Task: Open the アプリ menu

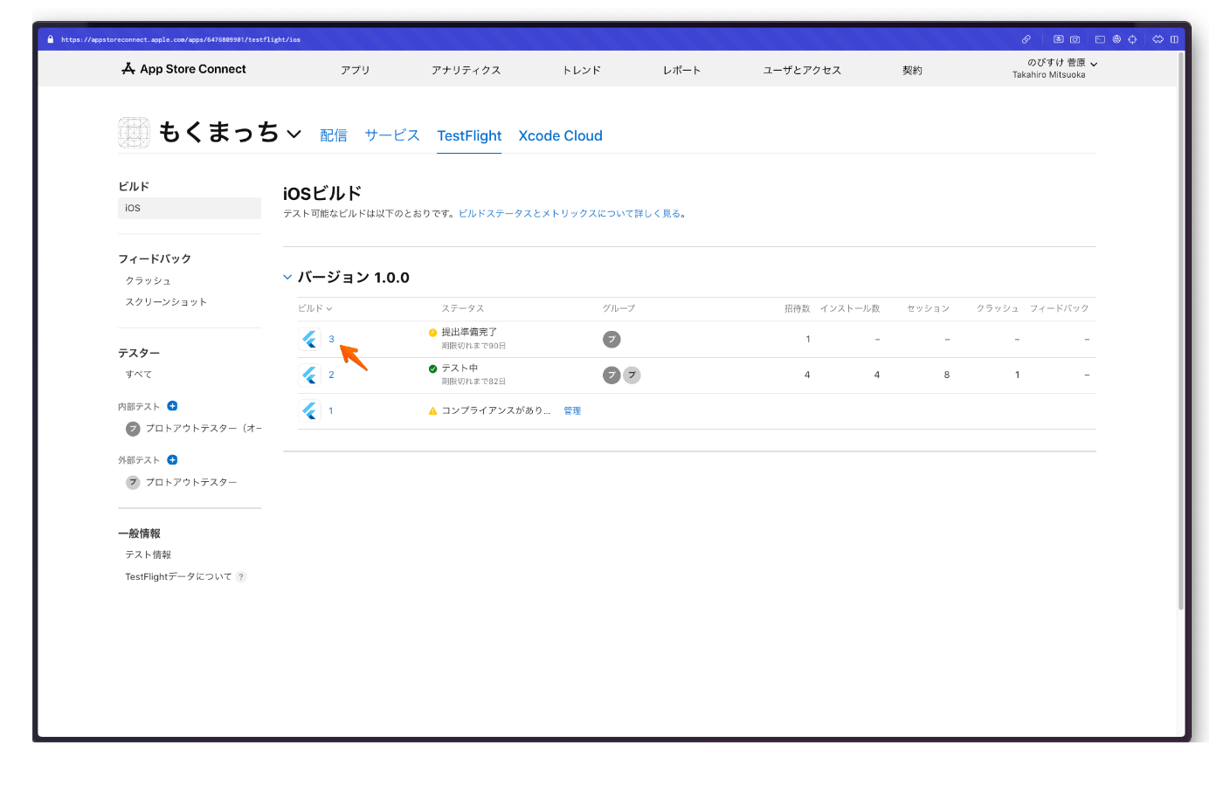Action: click(356, 70)
